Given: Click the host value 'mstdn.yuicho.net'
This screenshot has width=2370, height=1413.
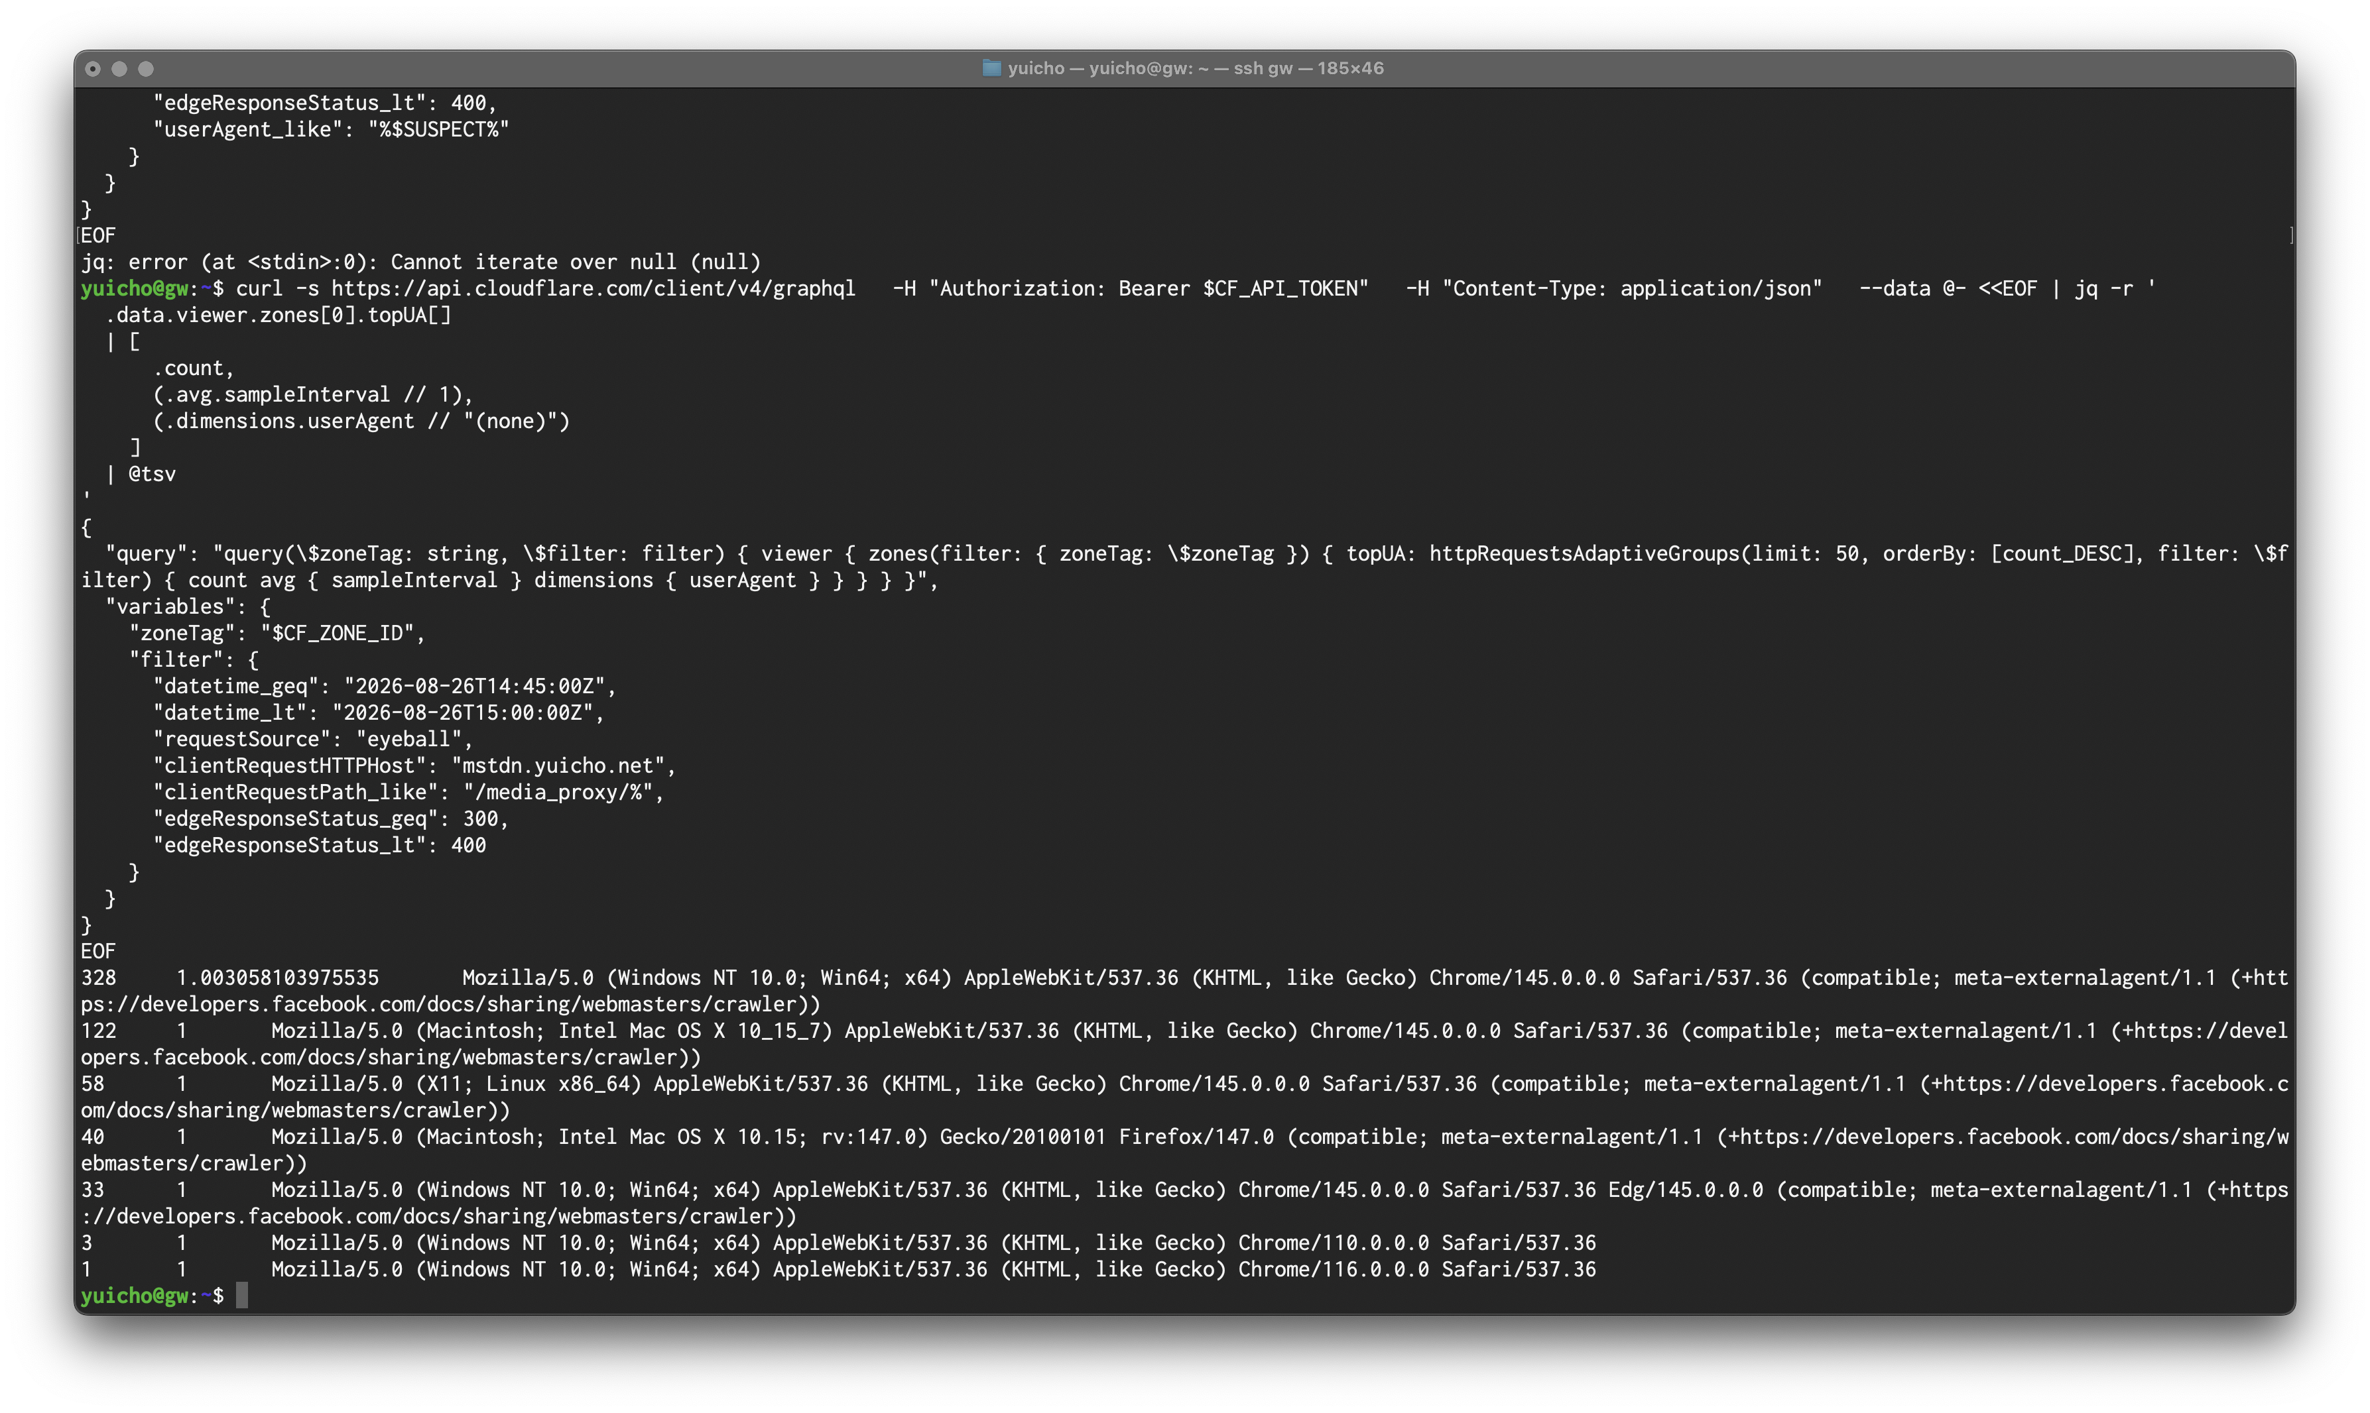Looking at the screenshot, I should click(558, 767).
